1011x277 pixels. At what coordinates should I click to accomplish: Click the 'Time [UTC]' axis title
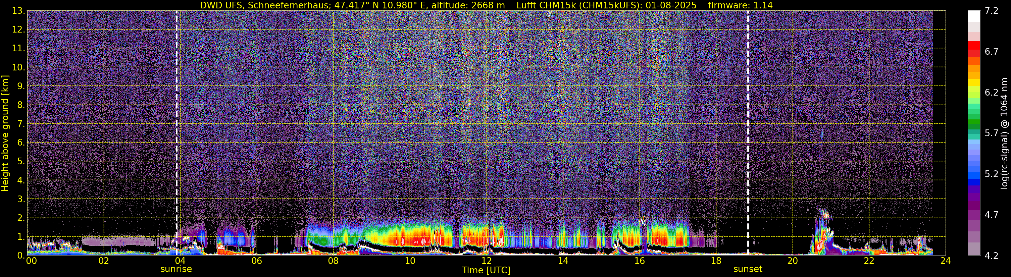click(x=486, y=270)
